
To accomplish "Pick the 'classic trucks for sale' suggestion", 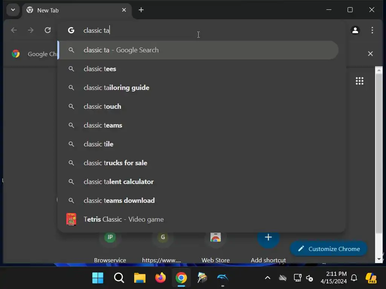I will coord(198,163).
